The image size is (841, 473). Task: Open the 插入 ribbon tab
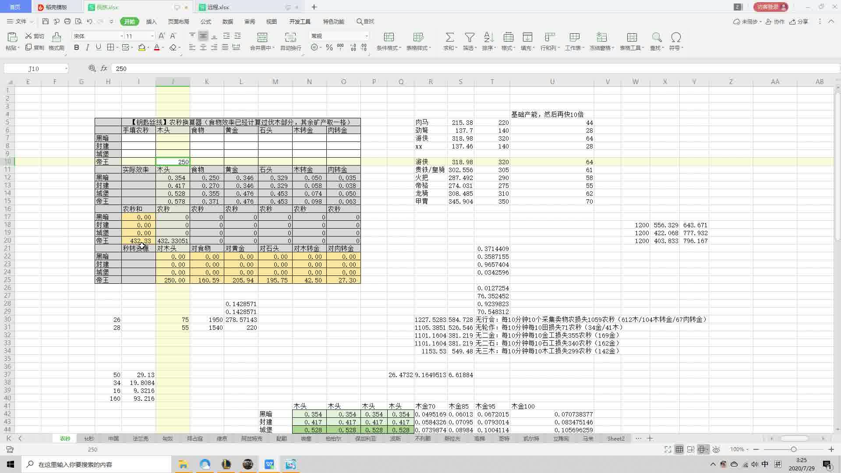pos(151,21)
